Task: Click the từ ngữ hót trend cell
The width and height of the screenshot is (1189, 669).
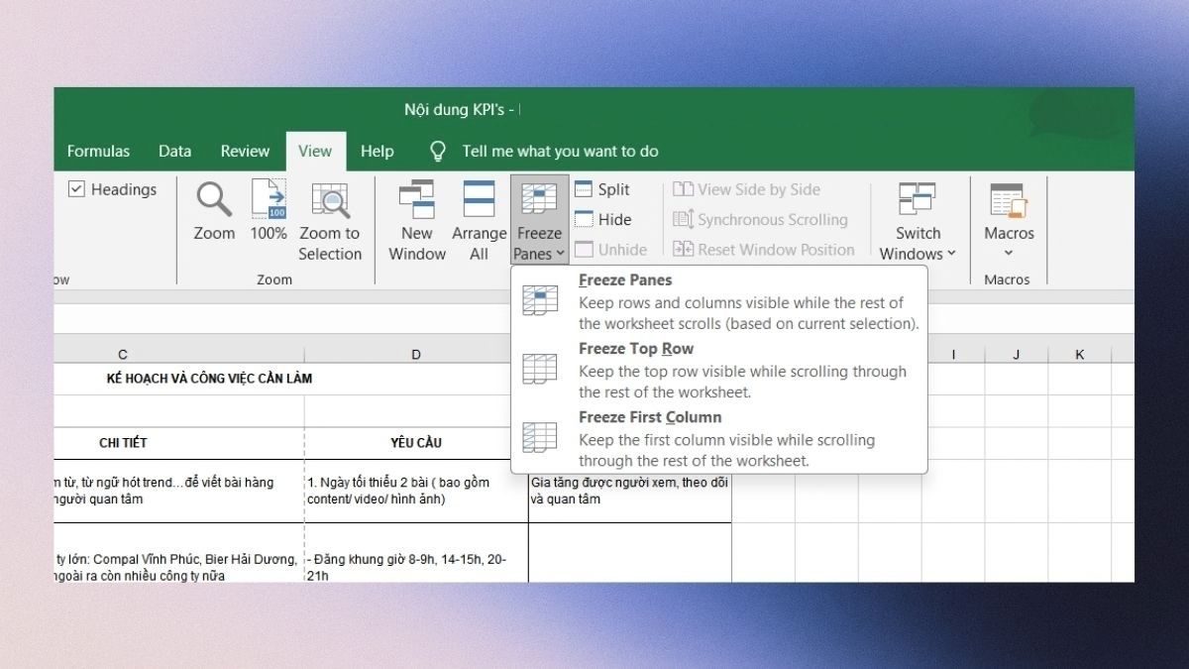Action: pos(179,491)
